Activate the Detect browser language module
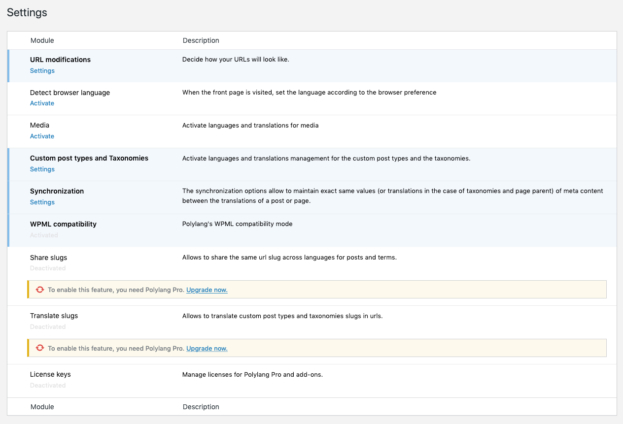Image resolution: width=623 pixels, height=424 pixels. pyautogui.click(x=42, y=103)
